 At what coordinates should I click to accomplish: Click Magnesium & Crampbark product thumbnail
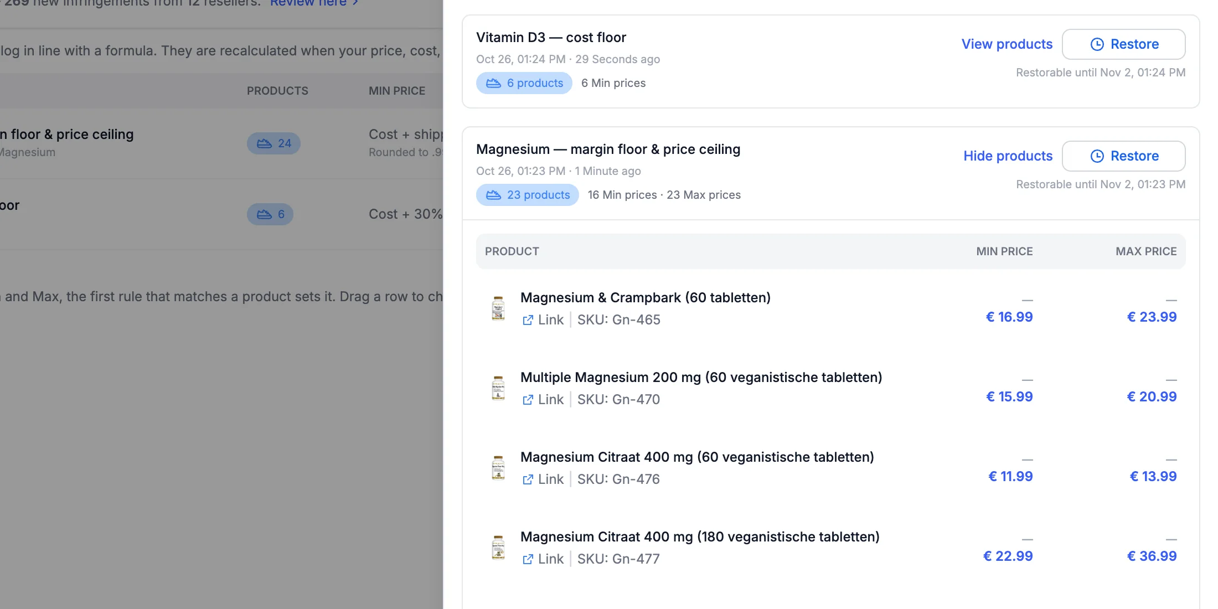(x=498, y=308)
